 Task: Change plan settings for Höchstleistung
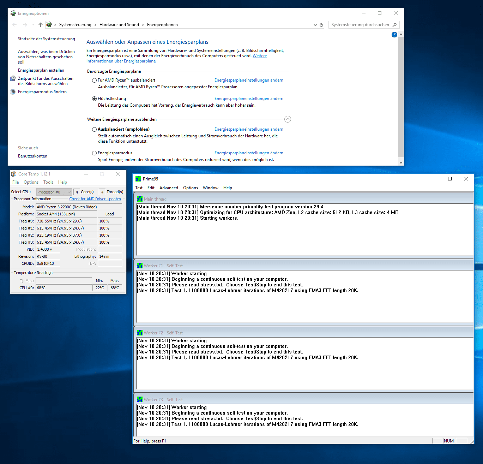point(249,99)
